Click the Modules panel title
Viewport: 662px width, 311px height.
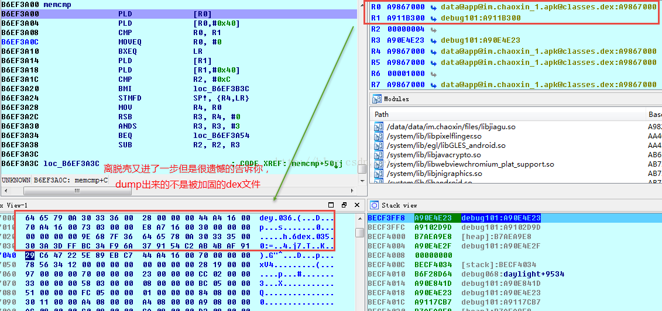[x=396, y=99]
